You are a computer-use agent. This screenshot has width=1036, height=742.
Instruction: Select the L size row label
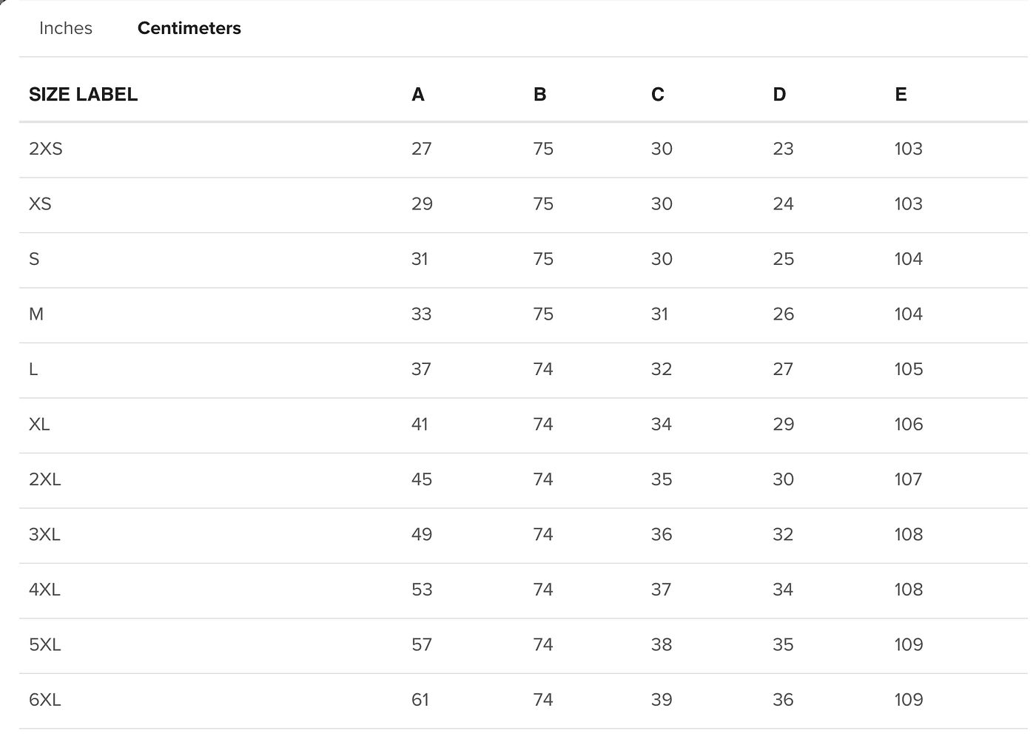pyautogui.click(x=33, y=369)
